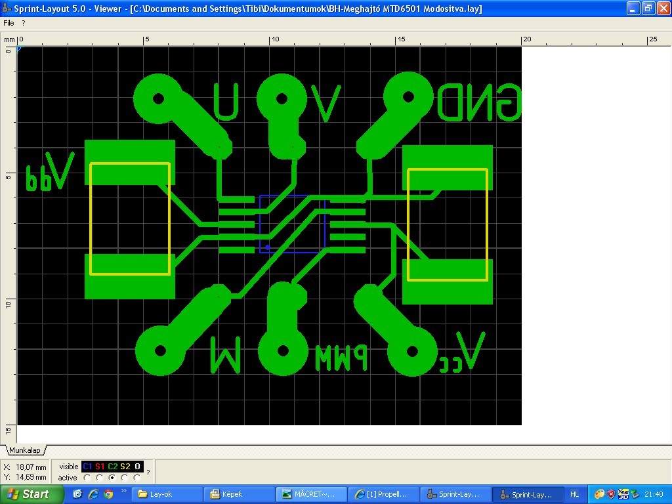Toggle visibility of layer O
Image resolution: width=672 pixels, height=504 pixels.
coord(137,467)
